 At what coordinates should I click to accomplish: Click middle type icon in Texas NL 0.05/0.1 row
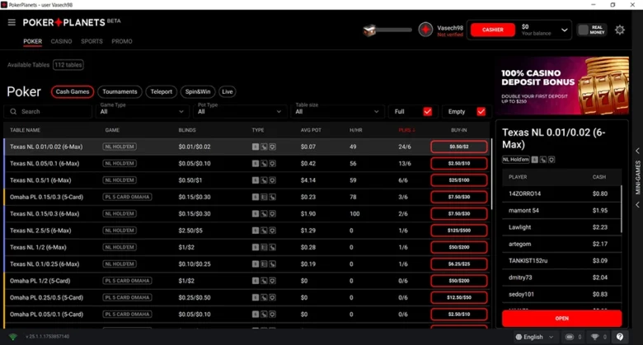click(264, 164)
